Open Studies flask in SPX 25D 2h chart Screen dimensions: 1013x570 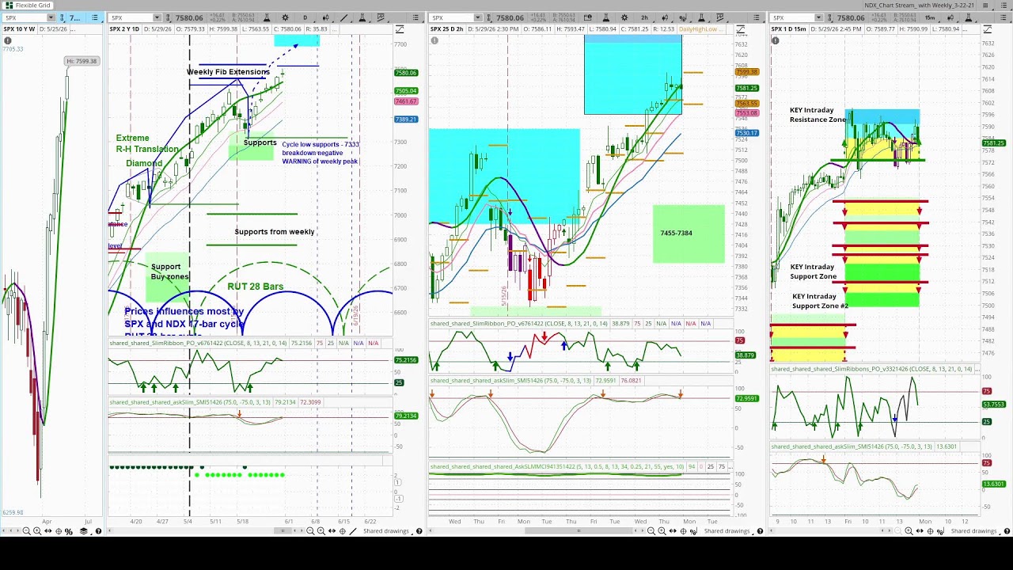(x=605, y=17)
